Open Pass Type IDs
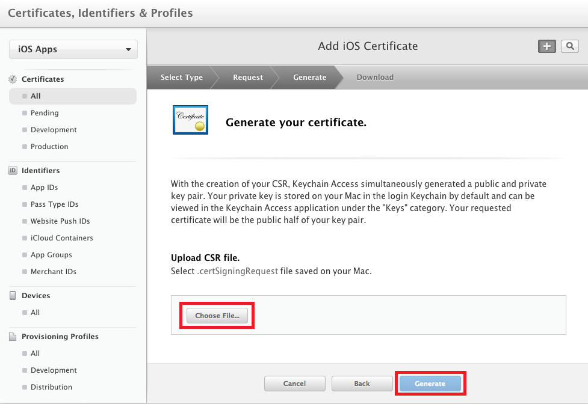This screenshot has width=588, height=404. point(54,204)
